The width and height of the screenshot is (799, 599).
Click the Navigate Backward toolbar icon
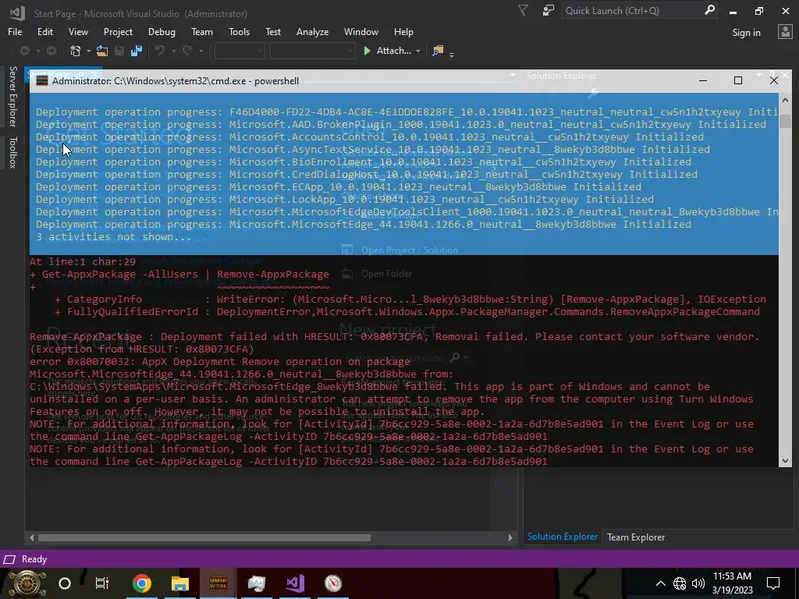click(x=24, y=51)
